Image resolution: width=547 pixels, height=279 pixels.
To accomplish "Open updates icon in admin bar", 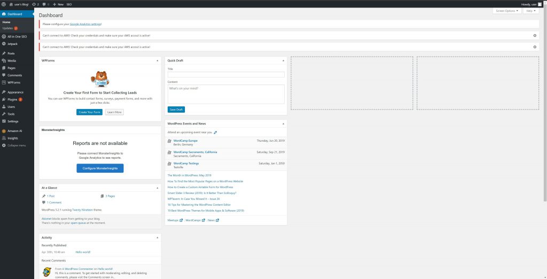I will (35, 4).
